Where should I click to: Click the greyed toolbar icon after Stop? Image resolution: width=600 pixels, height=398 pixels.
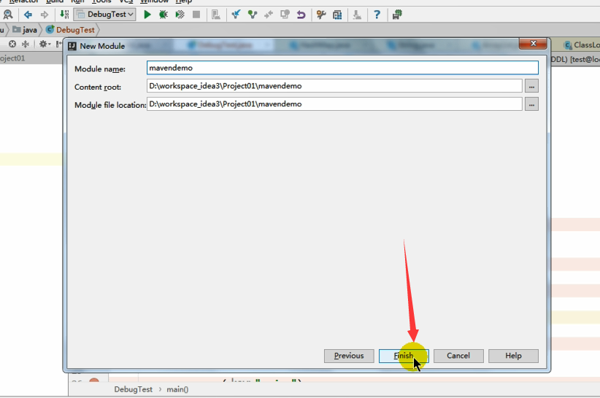pos(216,15)
